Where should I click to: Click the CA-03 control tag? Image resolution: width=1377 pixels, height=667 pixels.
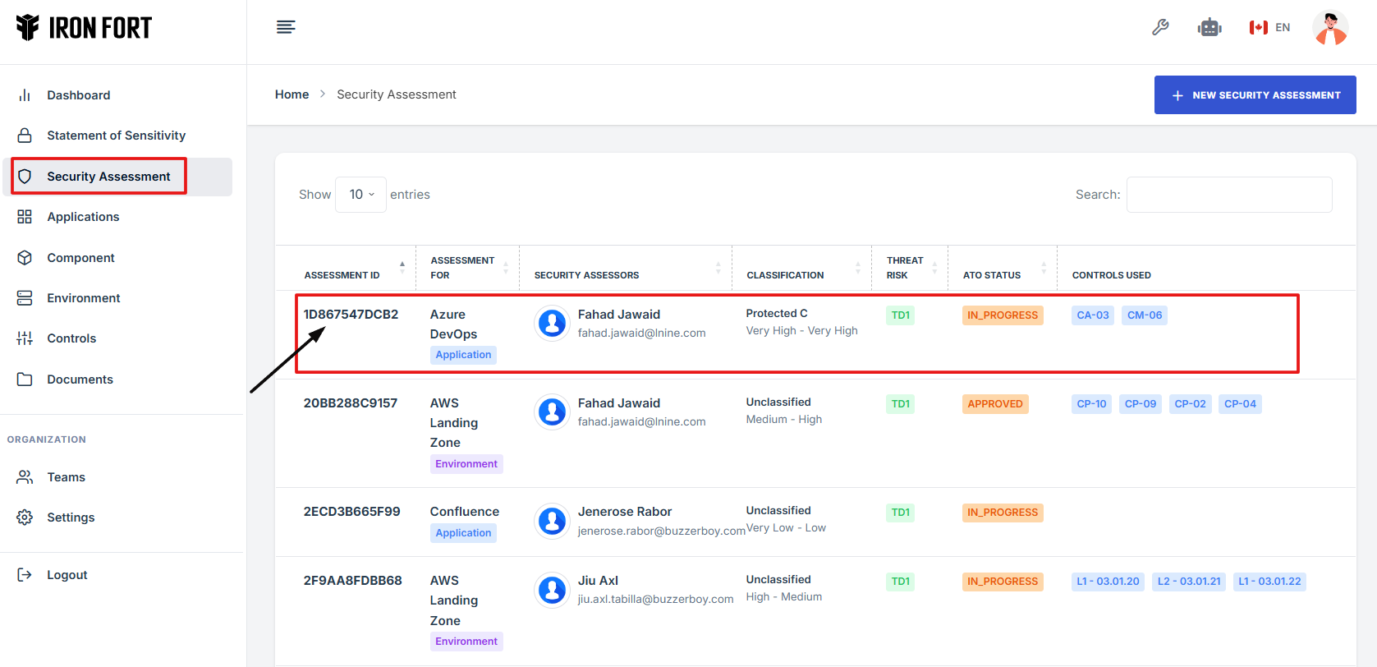pyautogui.click(x=1092, y=315)
